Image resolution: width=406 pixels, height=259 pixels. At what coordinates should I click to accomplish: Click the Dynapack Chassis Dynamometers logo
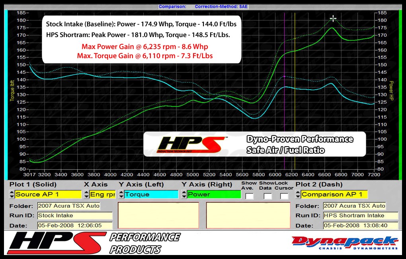pyautogui.click(x=345, y=243)
